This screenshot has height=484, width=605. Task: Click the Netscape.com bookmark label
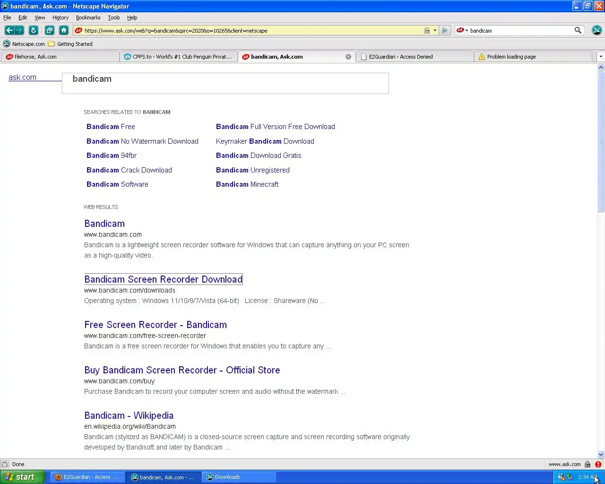(x=28, y=44)
